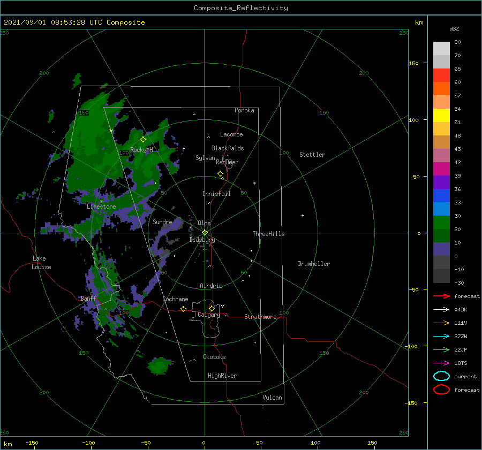Click the cyan 27ZW arrow in legend
482x450 pixels.
(441, 337)
